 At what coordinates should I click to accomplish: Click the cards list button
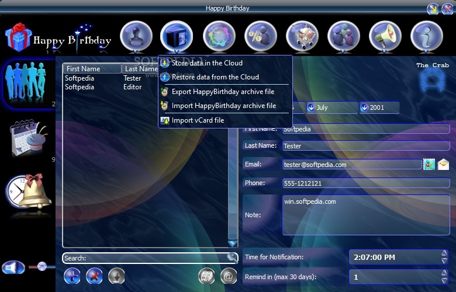(x=206, y=276)
